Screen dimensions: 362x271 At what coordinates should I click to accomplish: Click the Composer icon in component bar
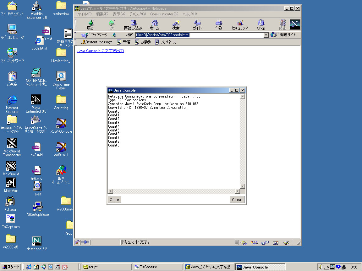[x=286, y=242]
